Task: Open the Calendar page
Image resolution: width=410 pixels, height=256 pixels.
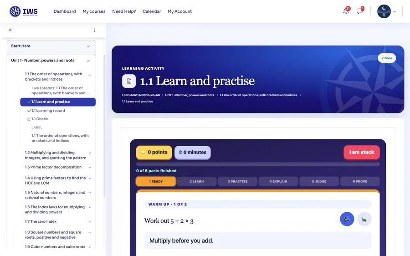Action: click(x=152, y=11)
